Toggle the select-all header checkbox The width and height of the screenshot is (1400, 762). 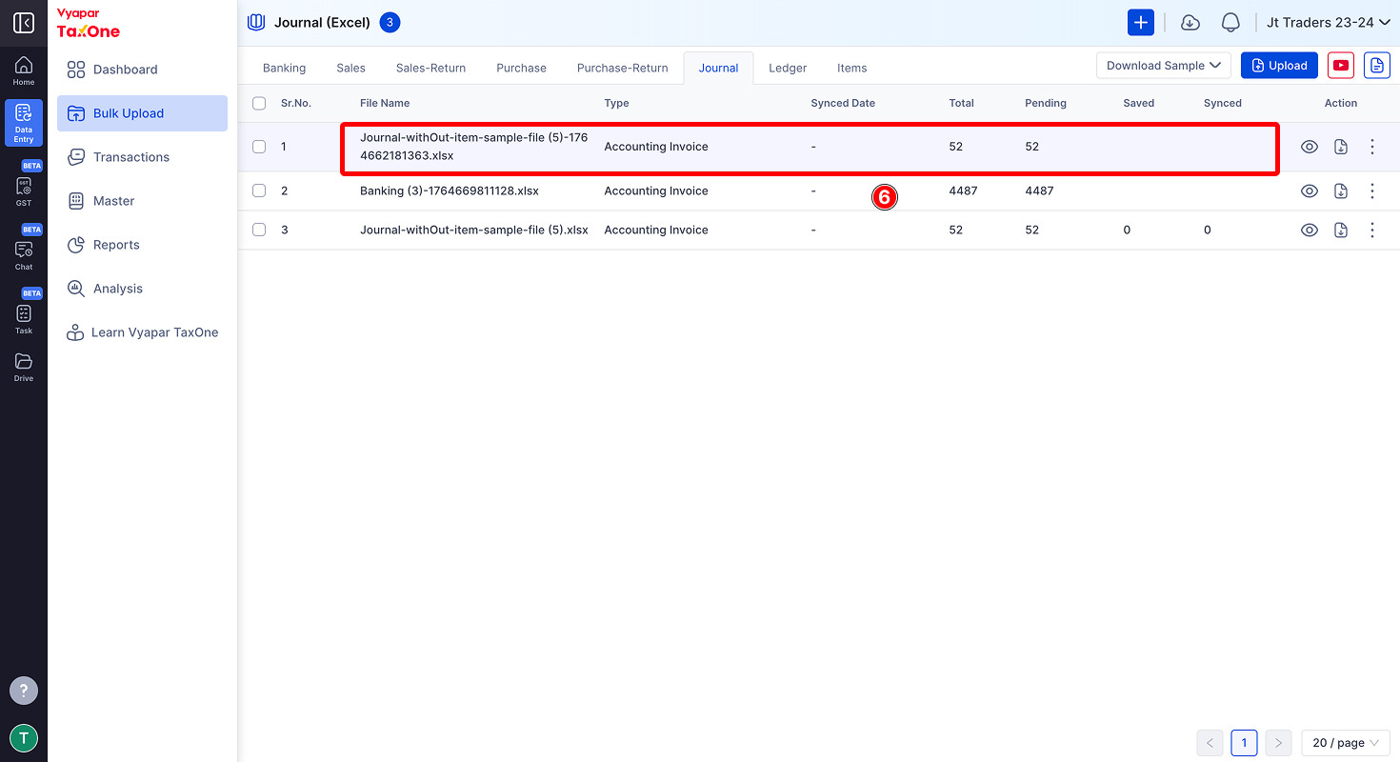(x=259, y=103)
